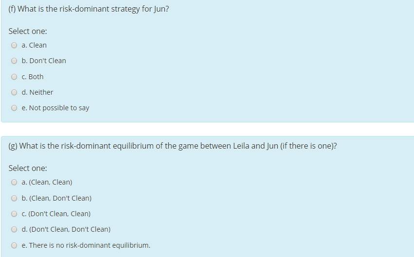Pick the 'b. (Clean, Don't Clean)' radio button

click(x=14, y=198)
